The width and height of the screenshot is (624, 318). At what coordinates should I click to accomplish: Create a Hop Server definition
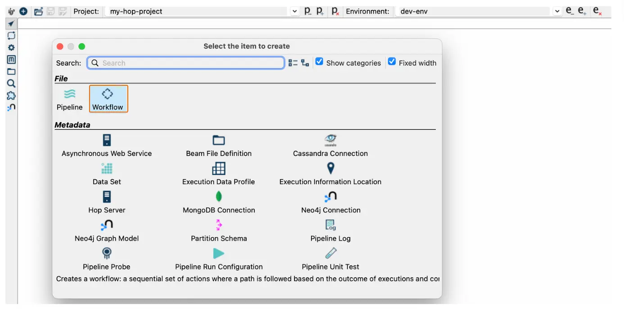(x=107, y=203)
